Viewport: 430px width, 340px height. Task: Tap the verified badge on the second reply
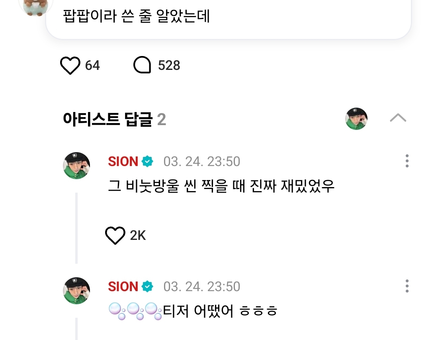tap(148, 287)
